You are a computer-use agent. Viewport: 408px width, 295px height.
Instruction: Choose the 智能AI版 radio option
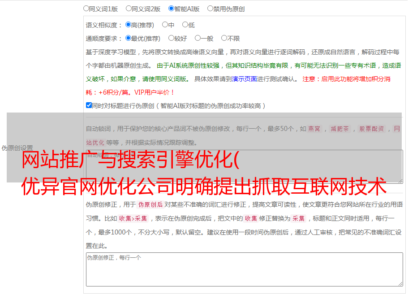[171, 9]
